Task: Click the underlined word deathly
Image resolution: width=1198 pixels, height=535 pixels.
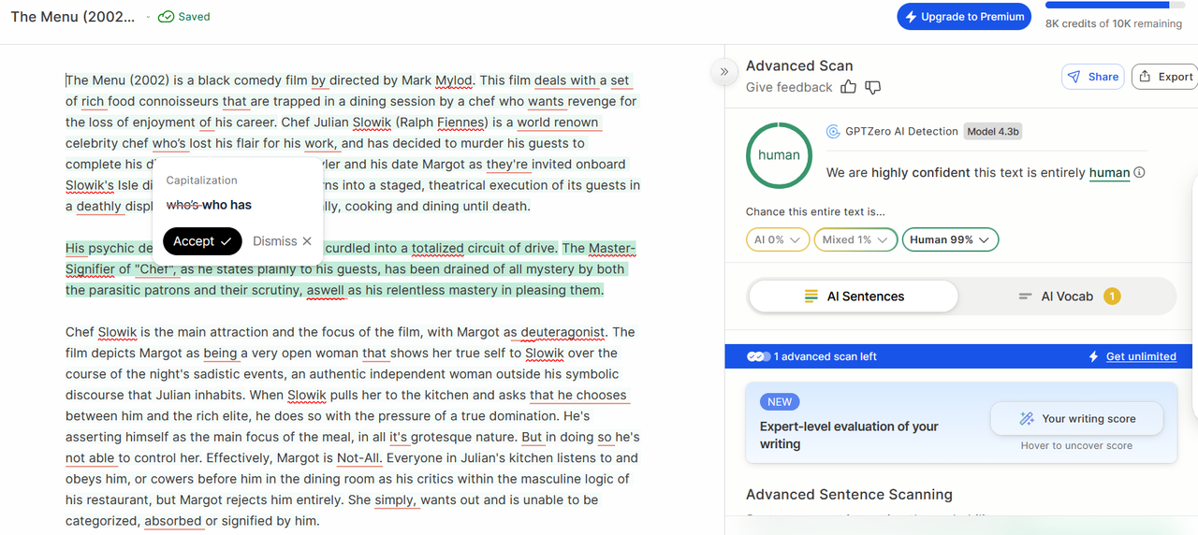Action: pos(99,207)
